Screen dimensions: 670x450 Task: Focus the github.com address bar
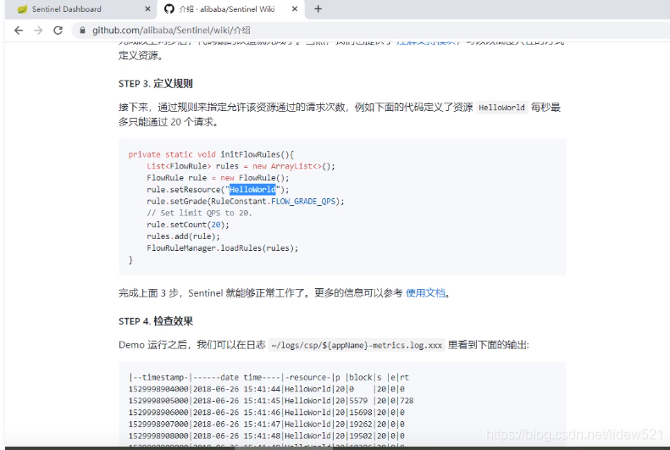(x=368, y=31)
